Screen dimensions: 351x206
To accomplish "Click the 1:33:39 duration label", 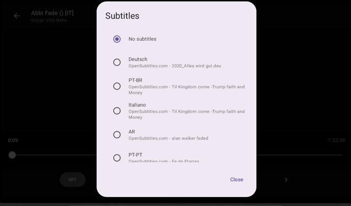I will (x=336, y=141).
